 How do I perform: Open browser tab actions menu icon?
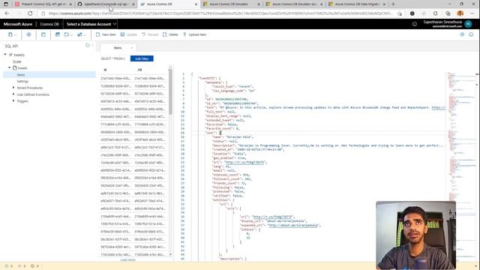[x=6, y=4]
